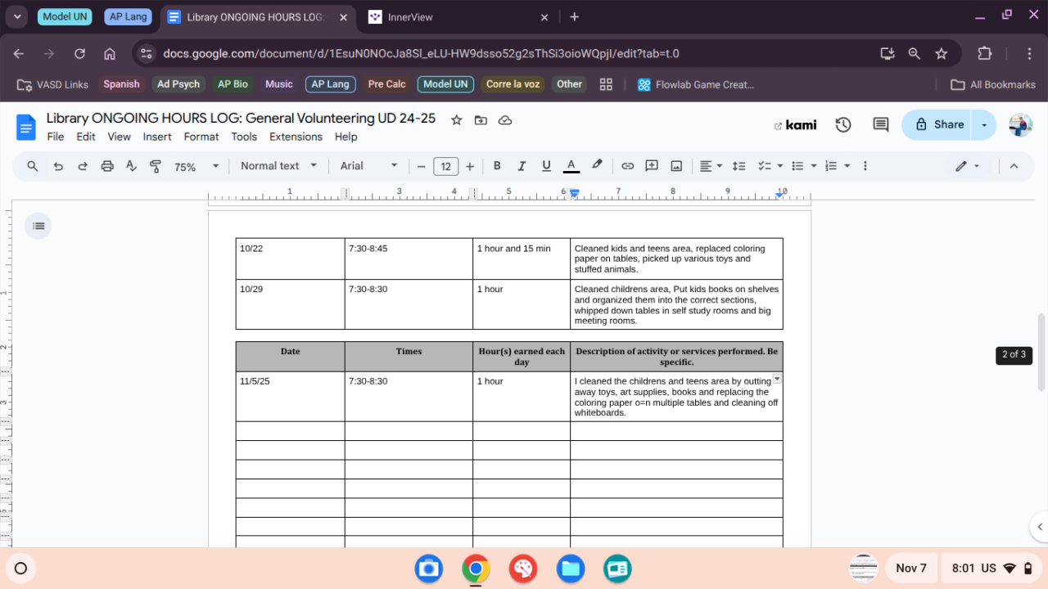Click the Print icon in toolbar
Viewport: 1048px width, 589px height.
point(106,166)
